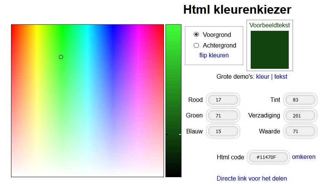The width and height of the screenshot is (323, 184).
Task: Open the 'kleur' large demo link
Action: (x=263, y=76)
